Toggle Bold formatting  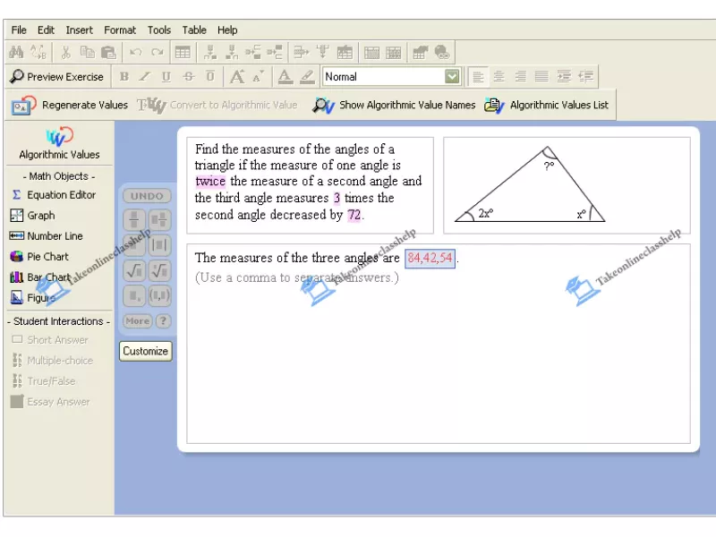point(124,77)
